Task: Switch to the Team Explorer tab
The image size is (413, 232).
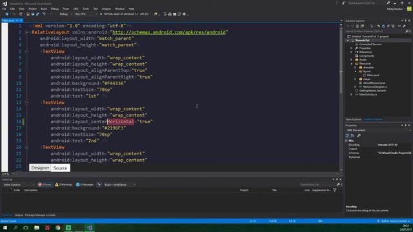Action: 353,119
